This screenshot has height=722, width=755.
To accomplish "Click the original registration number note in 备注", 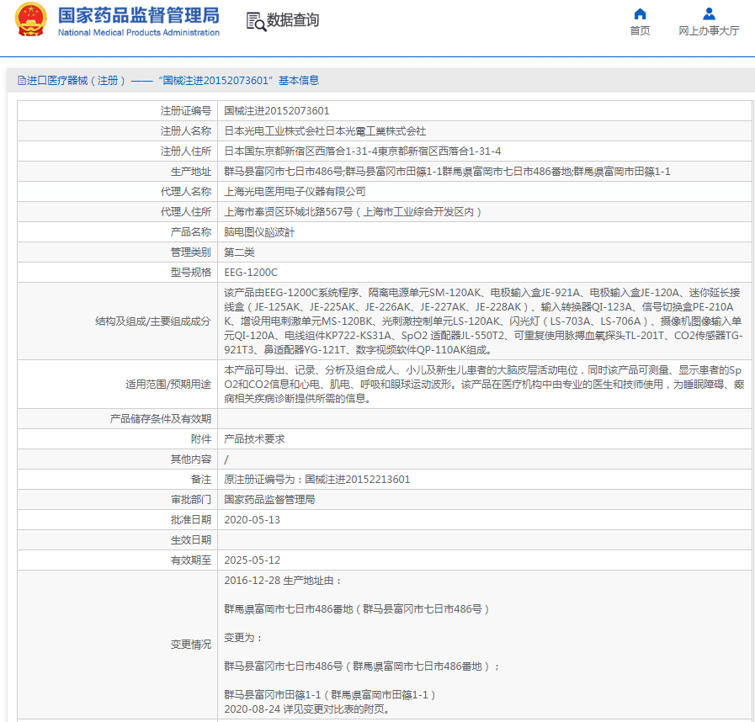I will [317, 480].
